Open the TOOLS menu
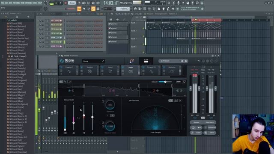 click(35, 3)
